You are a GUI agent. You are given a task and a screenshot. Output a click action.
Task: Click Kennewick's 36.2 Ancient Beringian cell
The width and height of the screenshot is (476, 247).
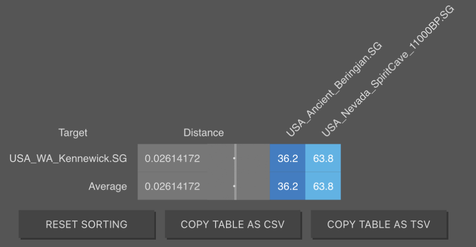(288, 158)
